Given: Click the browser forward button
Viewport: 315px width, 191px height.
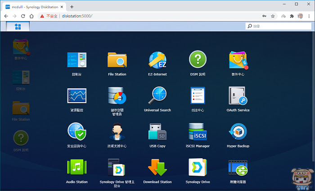Looking at the screenshot, I should (x=14, y=16).
